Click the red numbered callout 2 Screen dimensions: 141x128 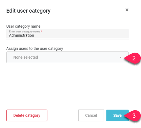(x=133, y=58)
